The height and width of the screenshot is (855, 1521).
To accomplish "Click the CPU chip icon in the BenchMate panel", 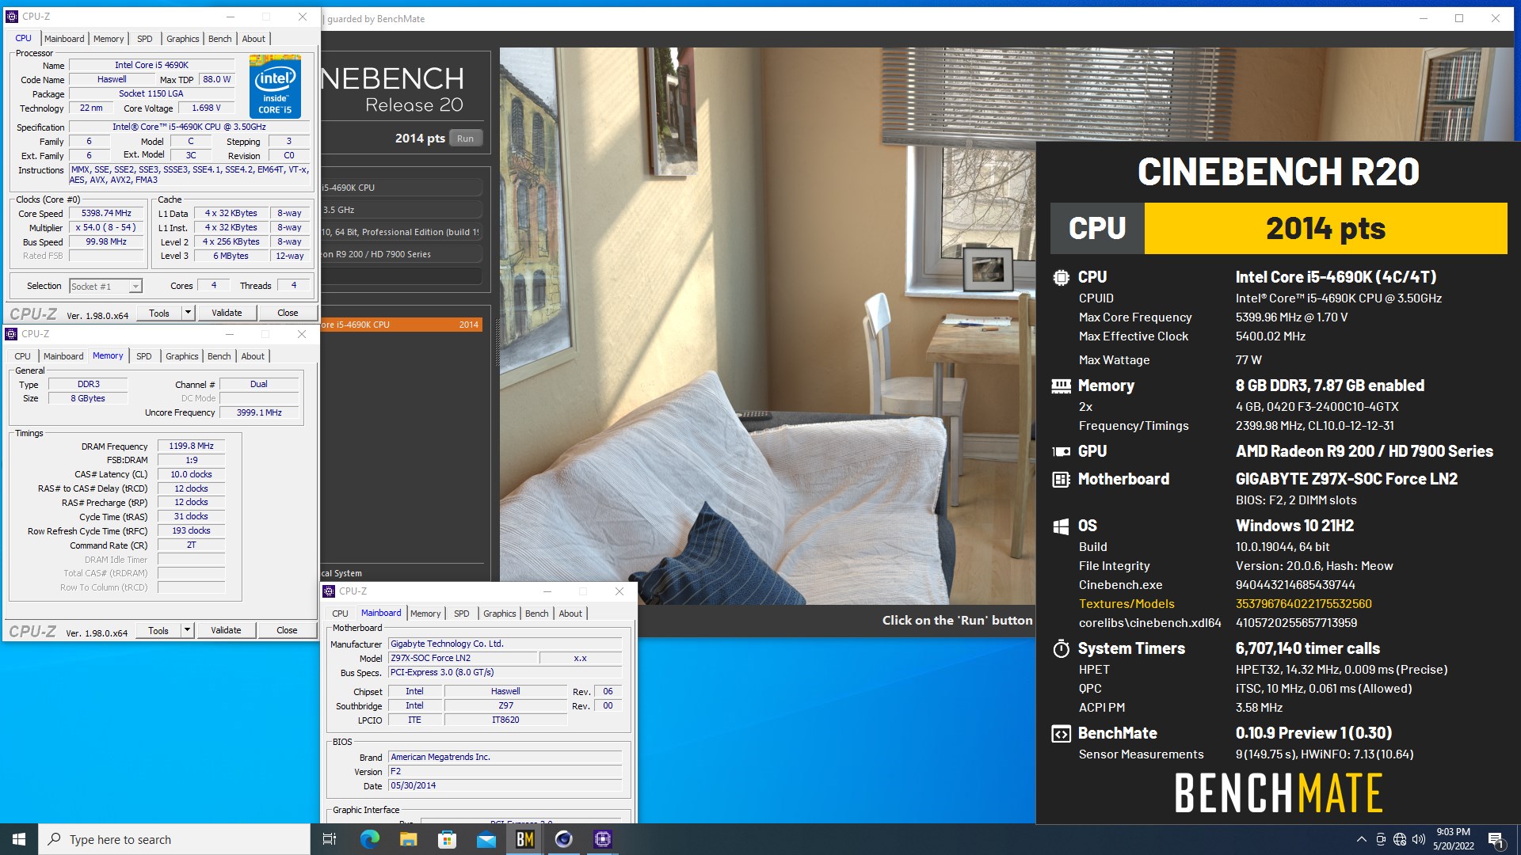I will [x=1061, y=277].
